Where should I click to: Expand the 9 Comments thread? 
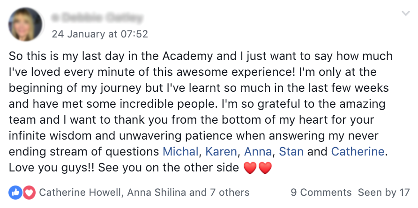pos(321,193)
